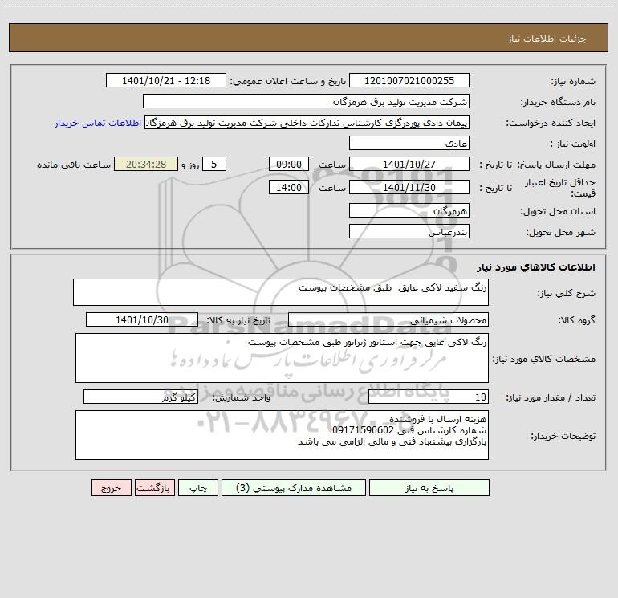Click the delivery province field هرمزگان

409,210
